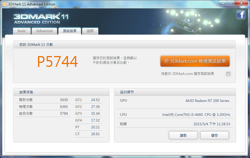Select the 結合分數 5784 row
The image size is (250, 158).
click(x=42, y=114)
